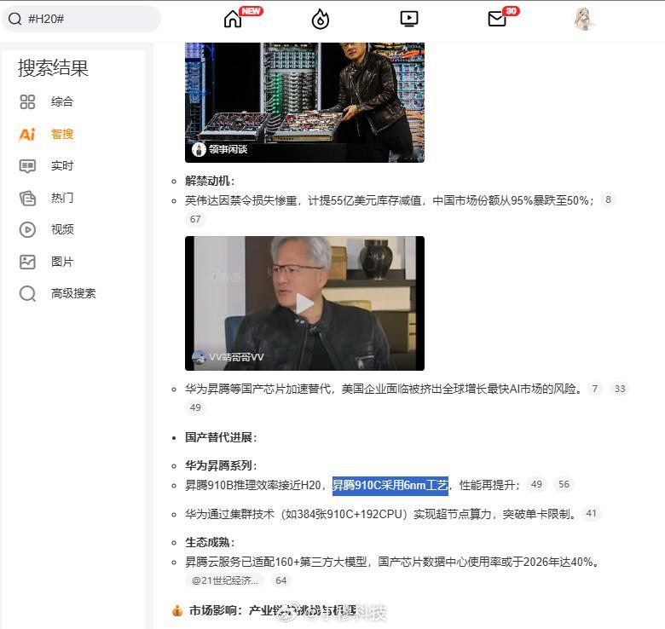
Task: Open the hot trending flame icon
Action: (321, 19)
